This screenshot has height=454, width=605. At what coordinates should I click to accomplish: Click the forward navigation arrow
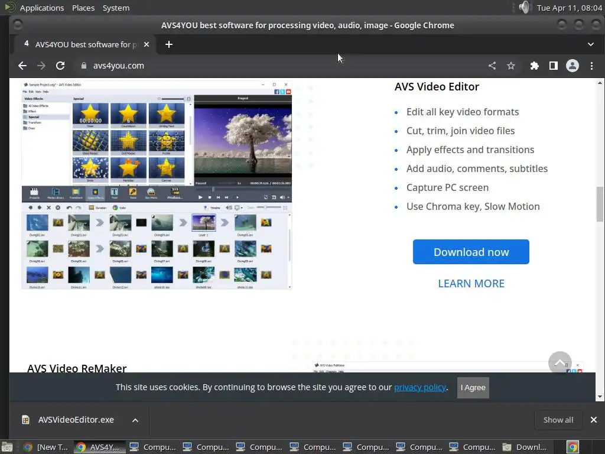click(41, 66)
